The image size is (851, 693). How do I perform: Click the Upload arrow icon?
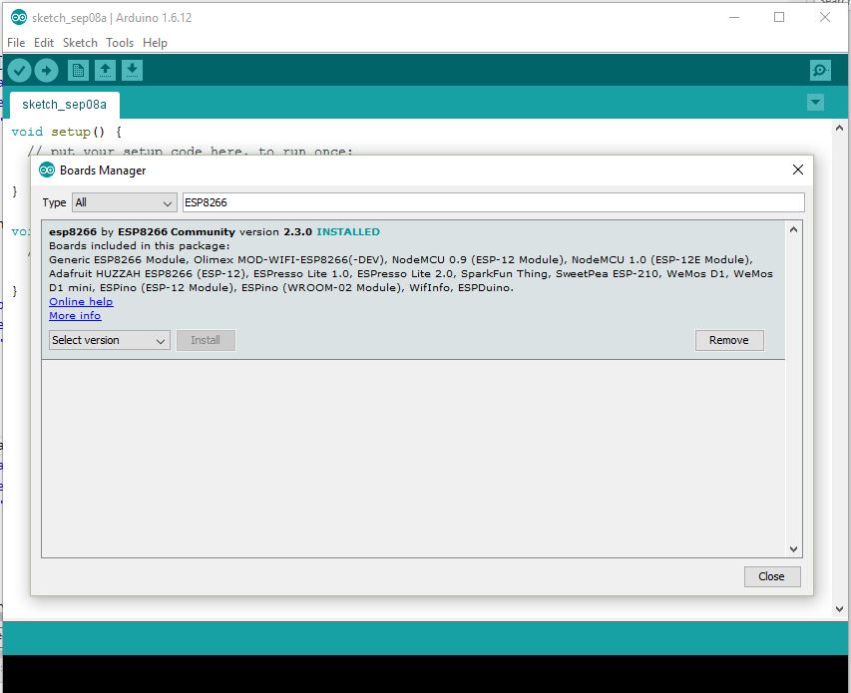tap(47, 70)
